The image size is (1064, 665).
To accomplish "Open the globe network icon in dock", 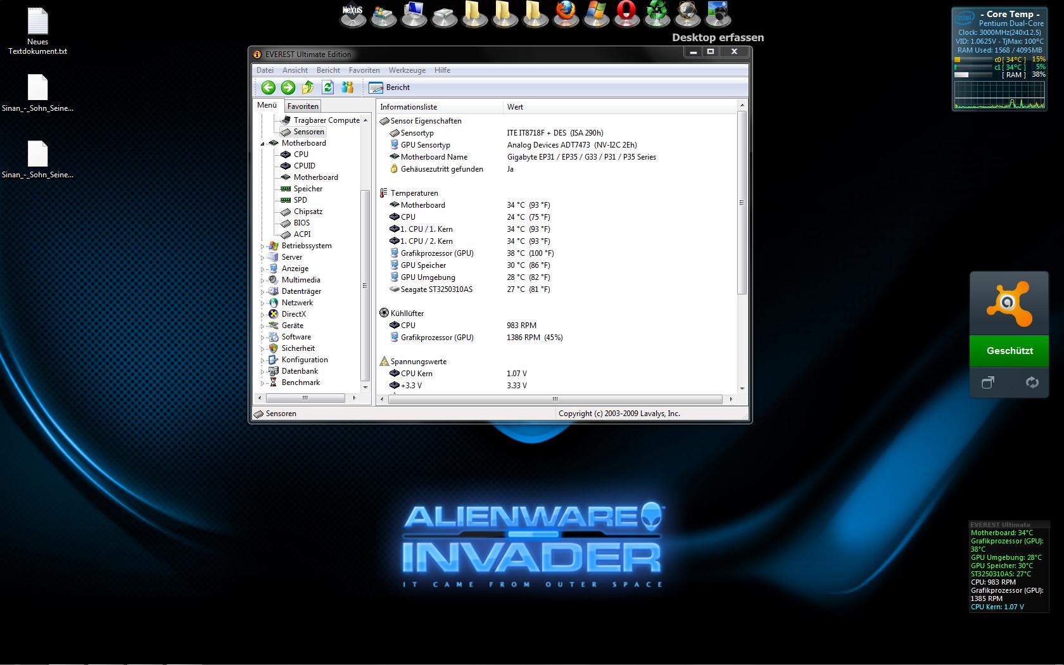I will pos(687,15).
